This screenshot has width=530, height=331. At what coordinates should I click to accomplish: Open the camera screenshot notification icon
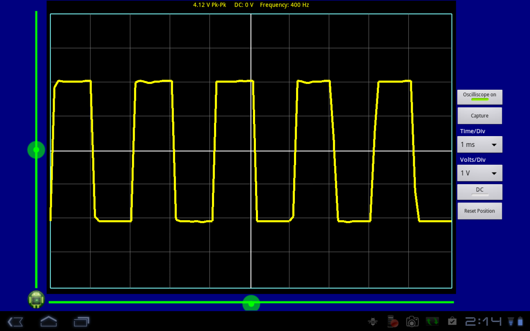pyautogui.click(x=412, y=321)
